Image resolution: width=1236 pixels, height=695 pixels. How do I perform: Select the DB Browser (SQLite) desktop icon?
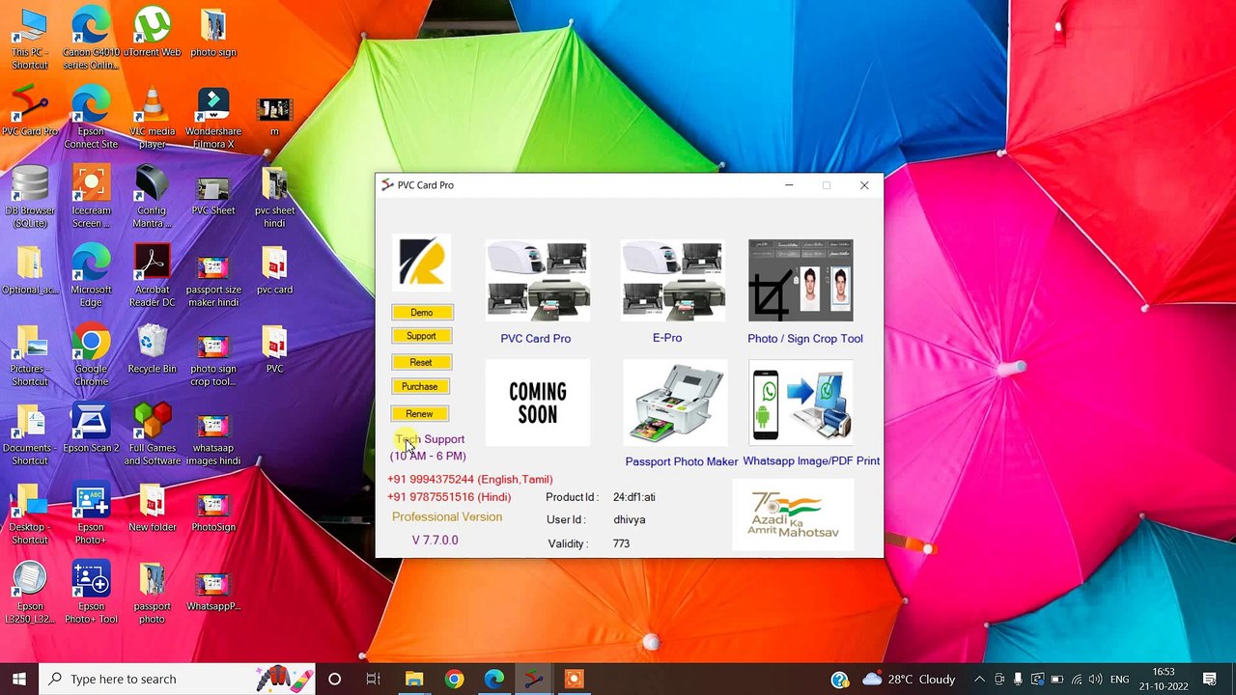[30, 198]
